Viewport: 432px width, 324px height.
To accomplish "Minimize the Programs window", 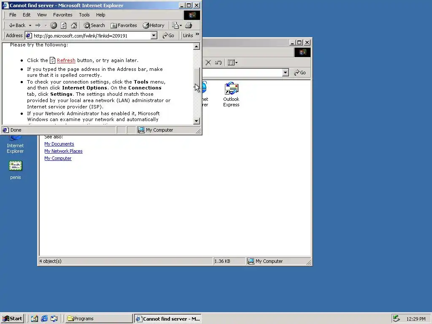I will [x=292, y=43].
